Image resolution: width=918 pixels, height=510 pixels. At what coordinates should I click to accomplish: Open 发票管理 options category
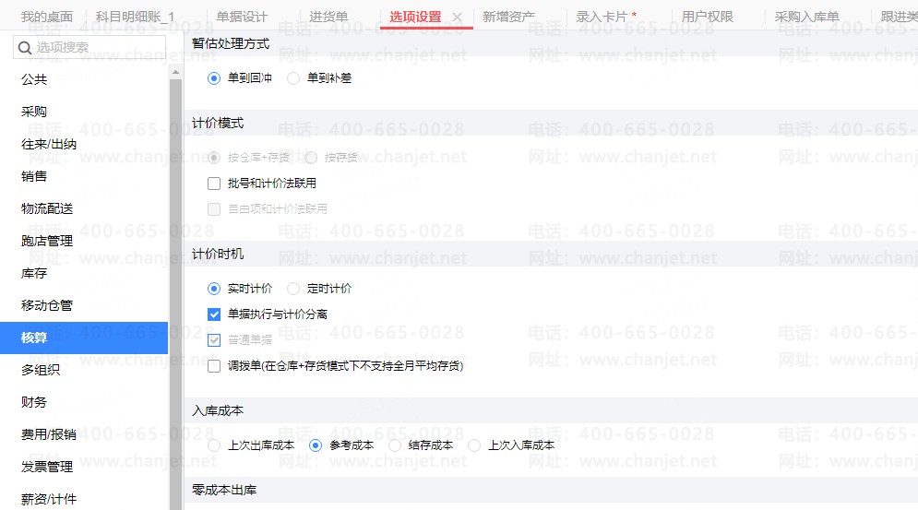point(47,467)
